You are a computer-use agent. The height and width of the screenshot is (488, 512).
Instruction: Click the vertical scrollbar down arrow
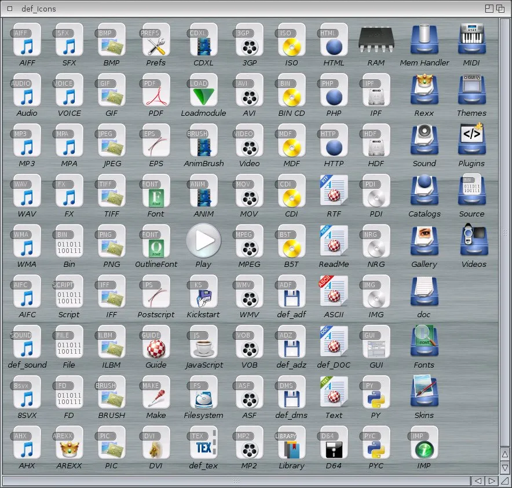coord(504,468)
